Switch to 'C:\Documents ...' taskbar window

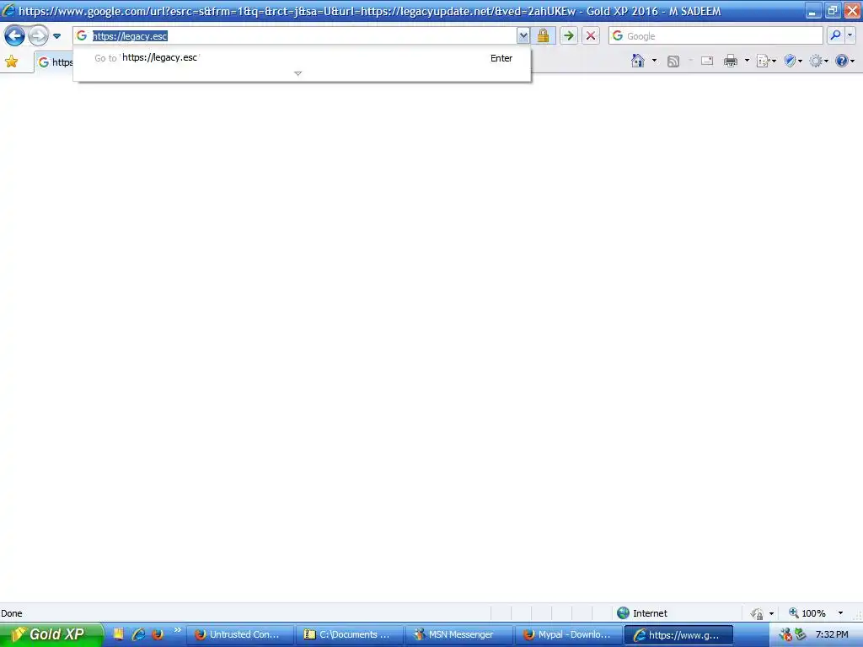[349, 635]
